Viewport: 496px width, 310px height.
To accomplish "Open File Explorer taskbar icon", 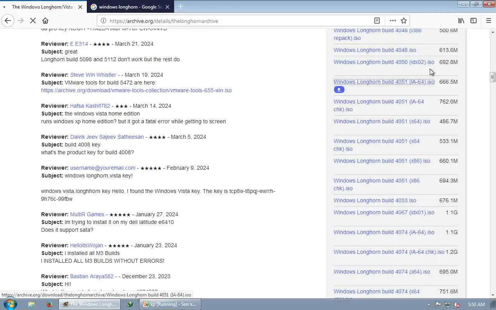I will 31,304.
